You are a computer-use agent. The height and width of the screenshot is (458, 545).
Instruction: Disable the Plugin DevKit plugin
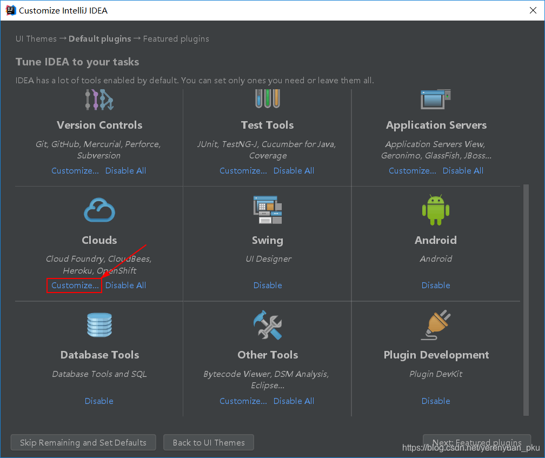[436, 401]
